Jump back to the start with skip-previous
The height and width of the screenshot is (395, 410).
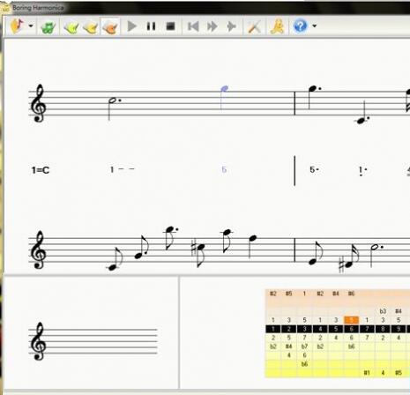193,26
